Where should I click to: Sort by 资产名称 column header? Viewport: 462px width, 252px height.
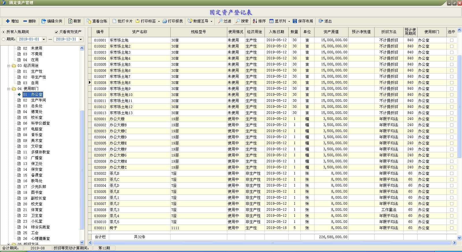click(x=140, y=32)
